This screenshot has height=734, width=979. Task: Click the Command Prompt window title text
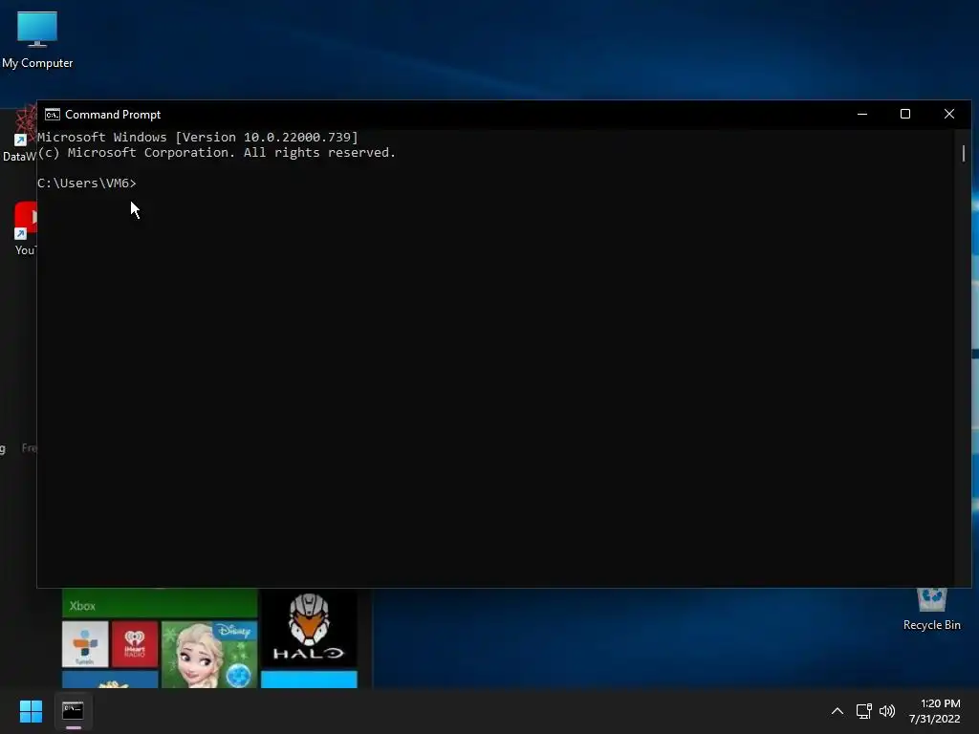tap(113, 115)
